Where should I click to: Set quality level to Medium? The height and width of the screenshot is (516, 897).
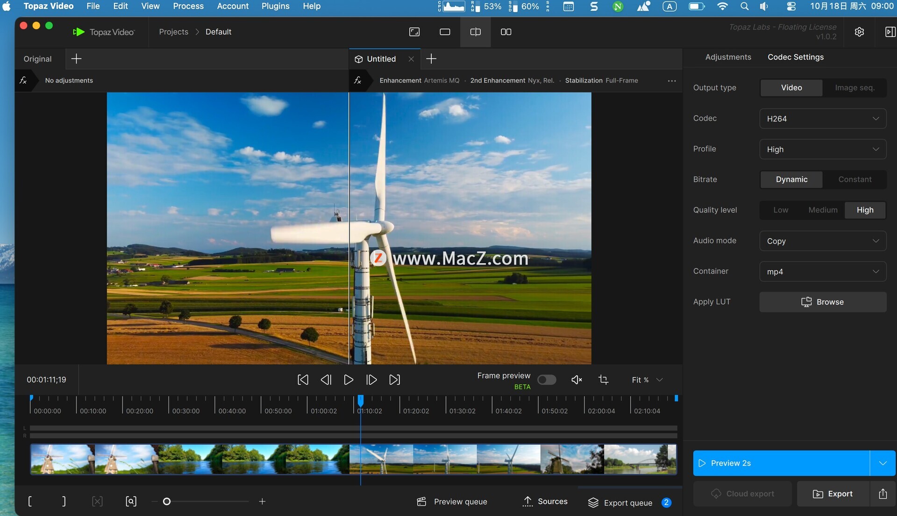tap(823, 210)
